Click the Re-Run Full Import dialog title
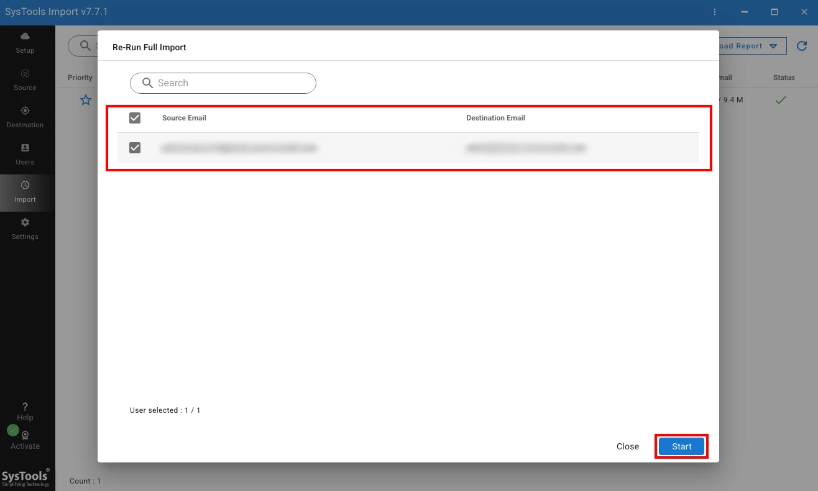818x491 pixels. 149,47
